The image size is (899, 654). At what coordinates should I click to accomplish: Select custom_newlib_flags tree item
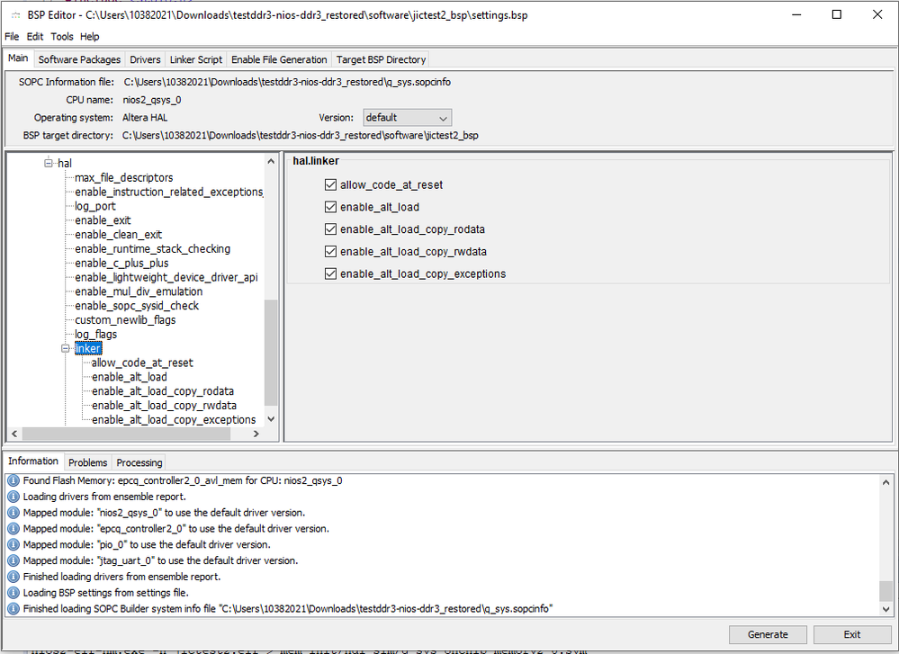click(x=125, y=320)
